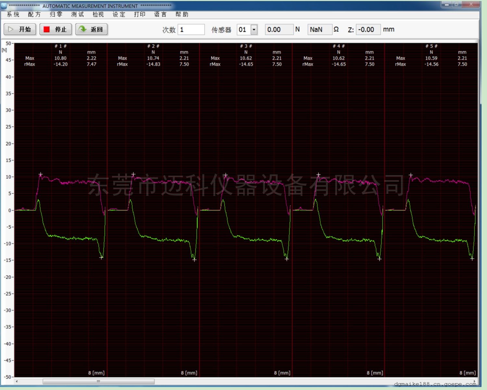Click the 返回 return arrow button
This screenshot has height=390, width=487.
(x=91, y=30)
